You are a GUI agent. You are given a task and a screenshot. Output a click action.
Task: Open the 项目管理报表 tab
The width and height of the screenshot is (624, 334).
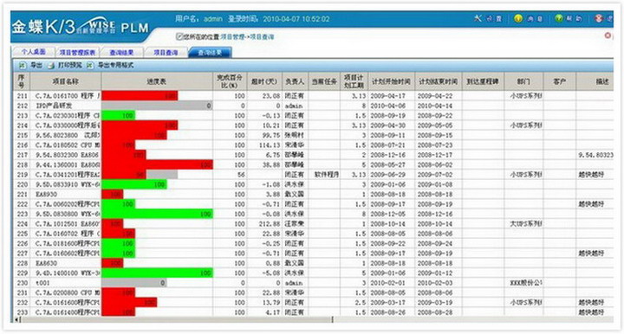coord(77,53)
